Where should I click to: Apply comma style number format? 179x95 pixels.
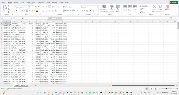pyautogui.click(x=90, y=10)
